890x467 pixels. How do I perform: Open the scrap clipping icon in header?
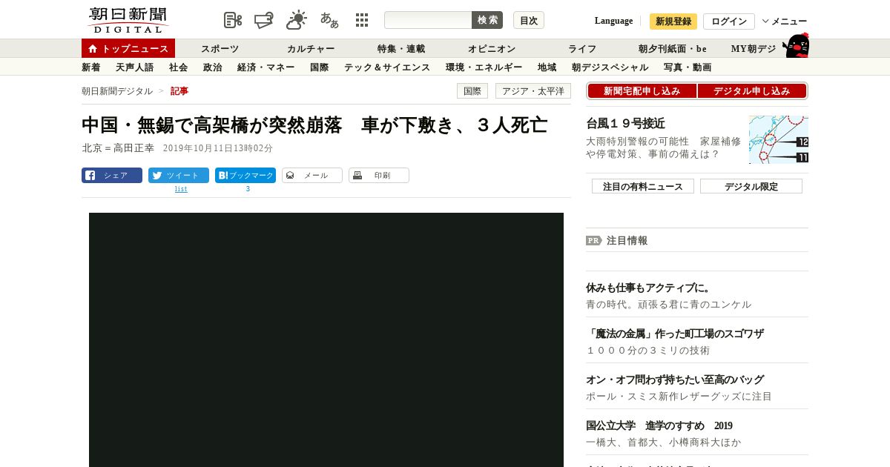click(x=264, y=20)
